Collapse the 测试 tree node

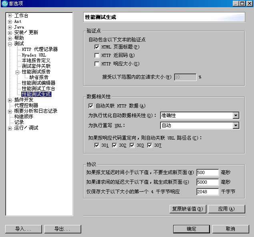point(10,44)
